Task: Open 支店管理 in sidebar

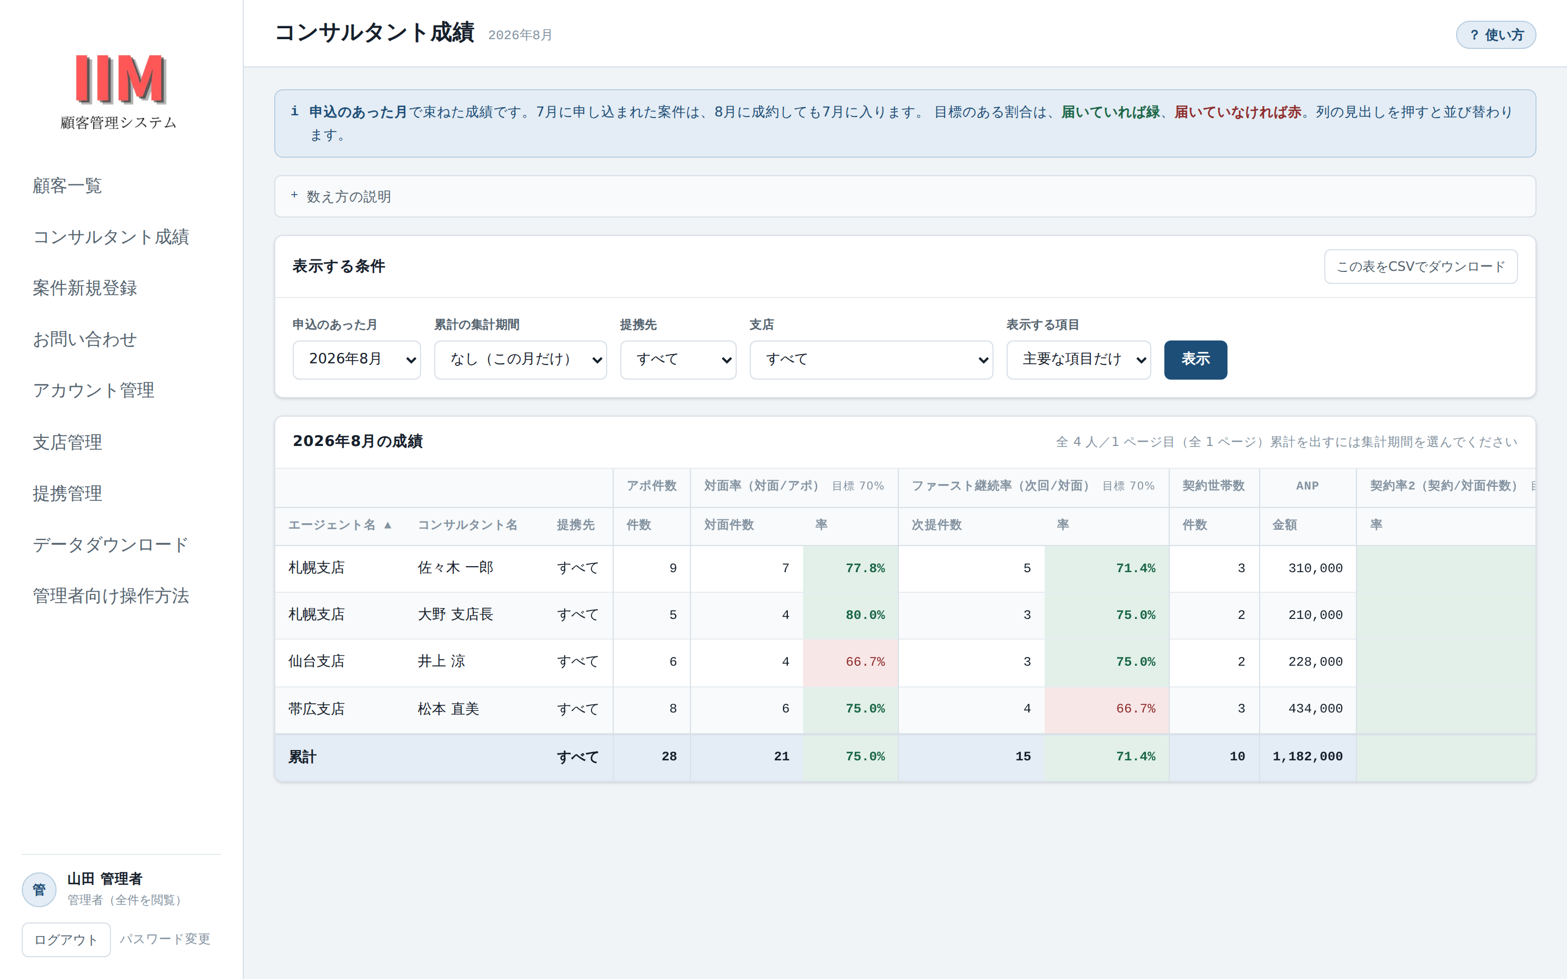Action: coord(67,442)
